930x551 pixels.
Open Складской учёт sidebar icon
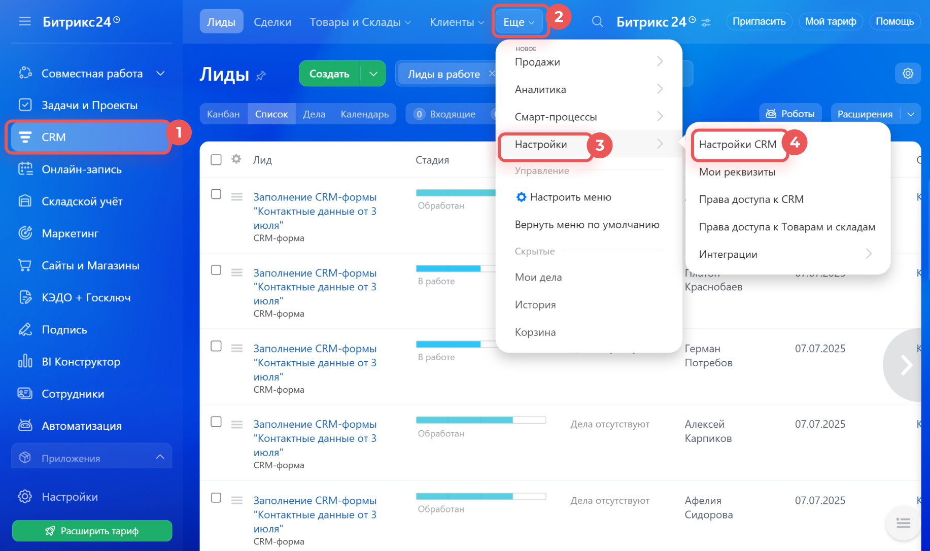(x=25, y=201)
